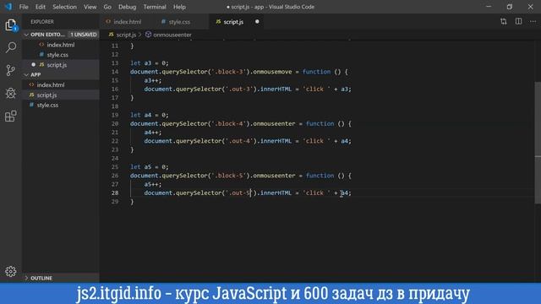Screen dimensions: 541x304
Task: Click 'a5++;' on line 27
Action: coord(153,184)
